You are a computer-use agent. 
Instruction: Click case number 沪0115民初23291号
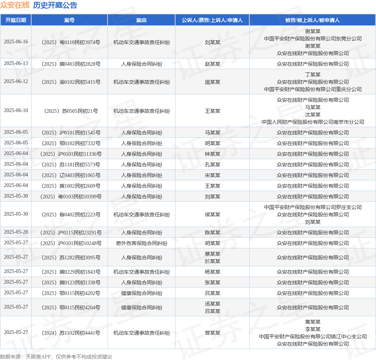tap(71, 233)
